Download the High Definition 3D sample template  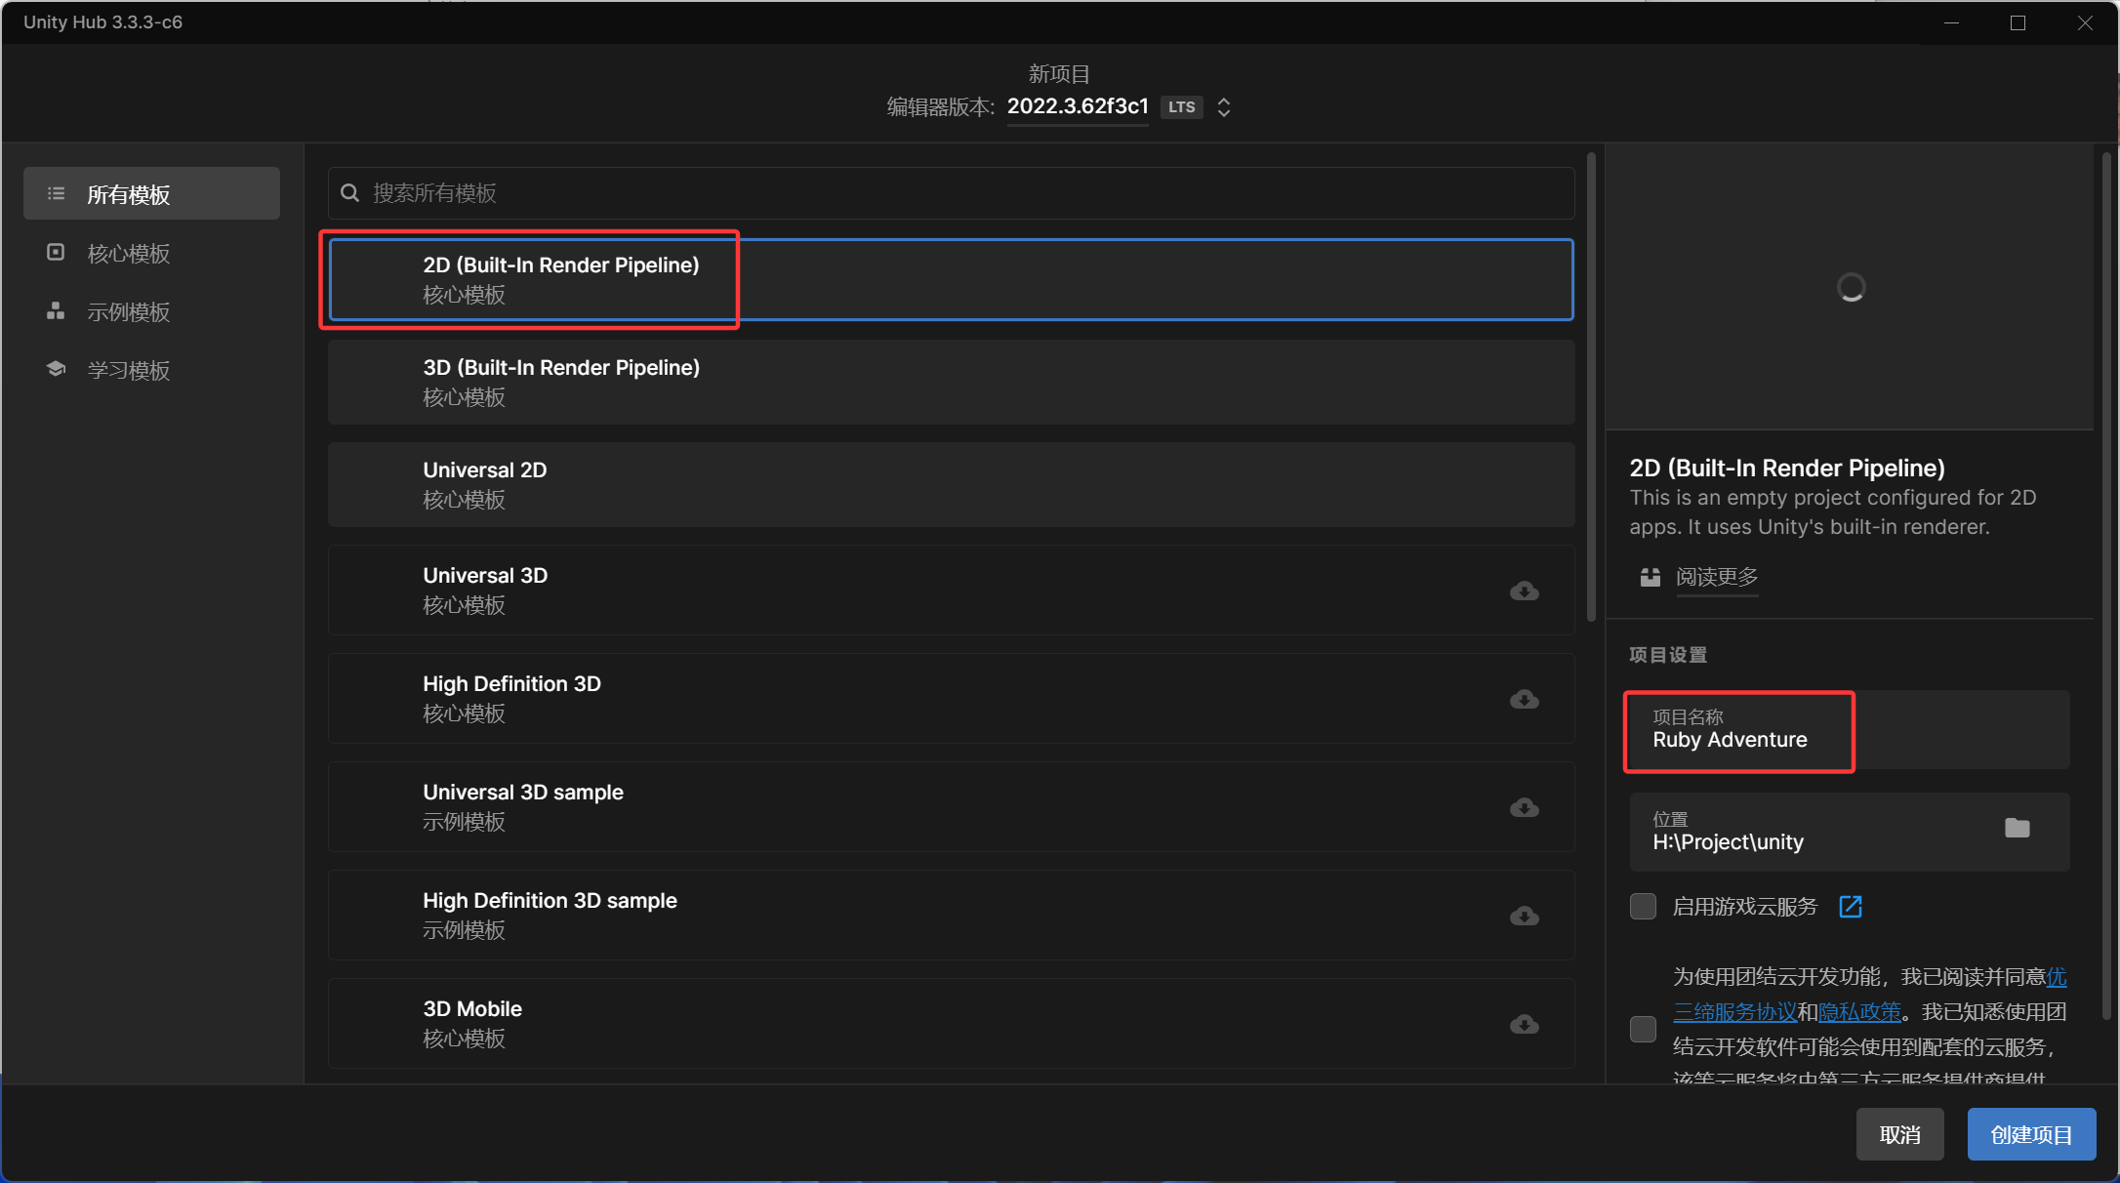pyautogui.click(x=1524, y=916)
